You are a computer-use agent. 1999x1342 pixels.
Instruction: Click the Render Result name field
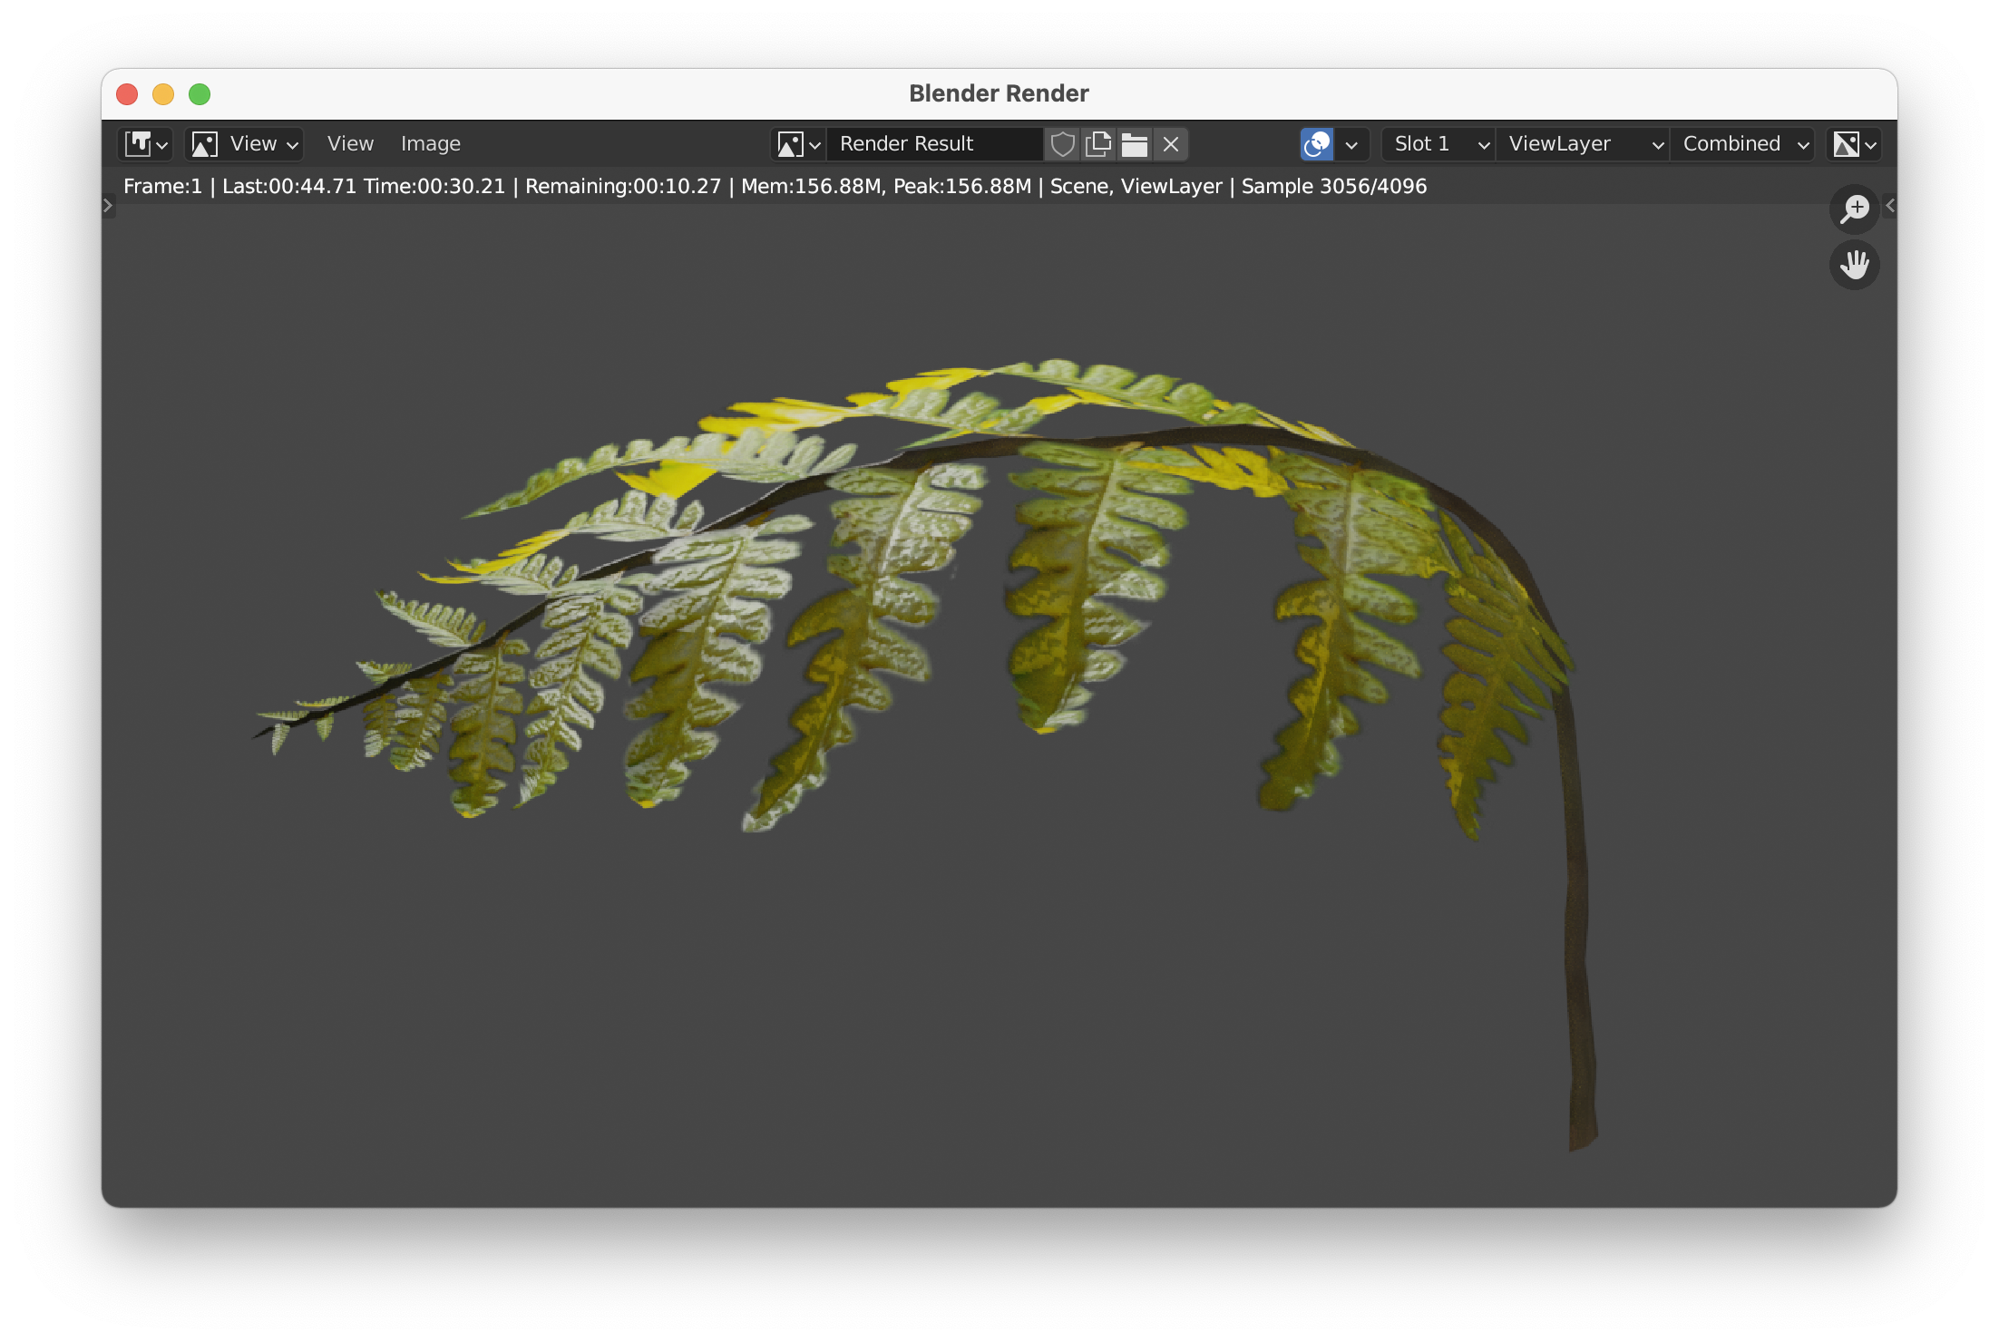click(x=934, y=144)
